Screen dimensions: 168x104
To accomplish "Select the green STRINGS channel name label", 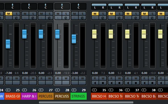I will coord(78,96).
